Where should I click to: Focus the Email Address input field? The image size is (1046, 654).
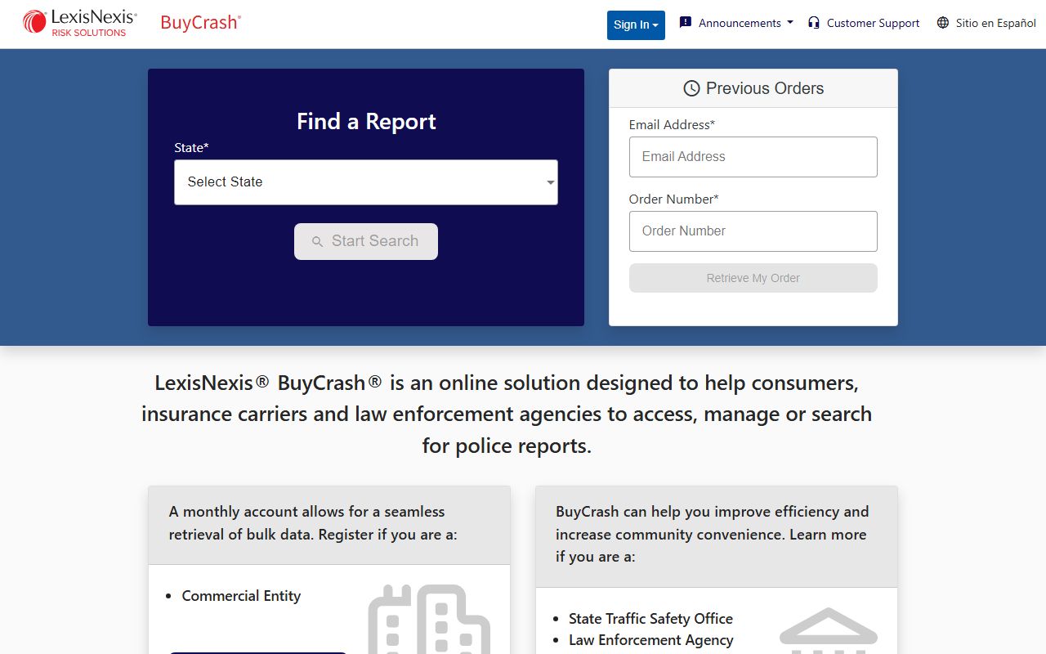(x=753, y=157)
